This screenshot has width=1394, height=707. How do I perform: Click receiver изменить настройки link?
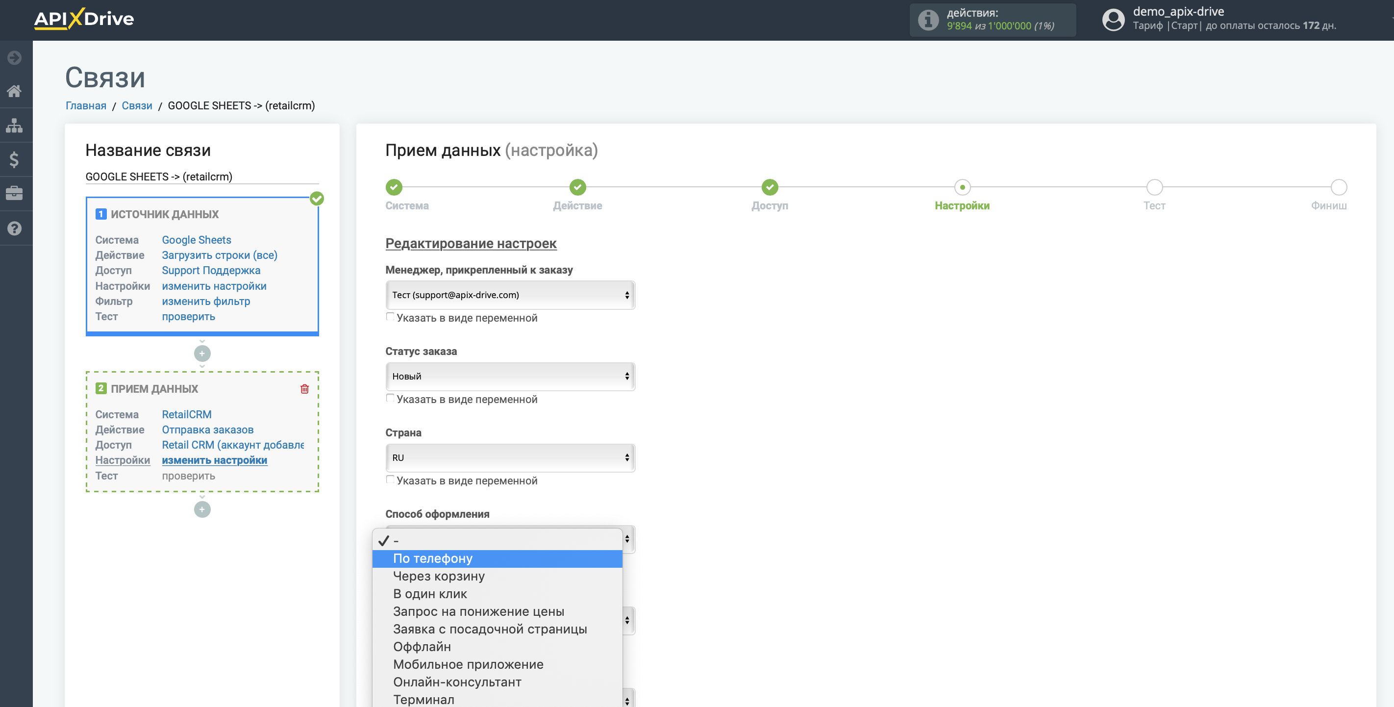pyautogui.click(x=214, y=460)
